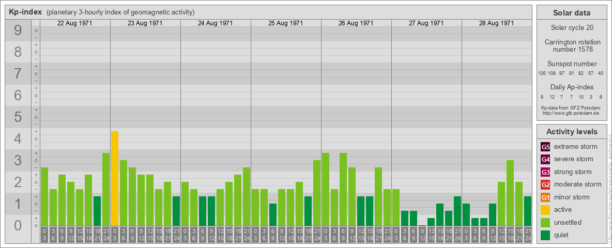Click the yellow active legend swatch
Screen dimensions: 612x248
click(x=545, y=210)
